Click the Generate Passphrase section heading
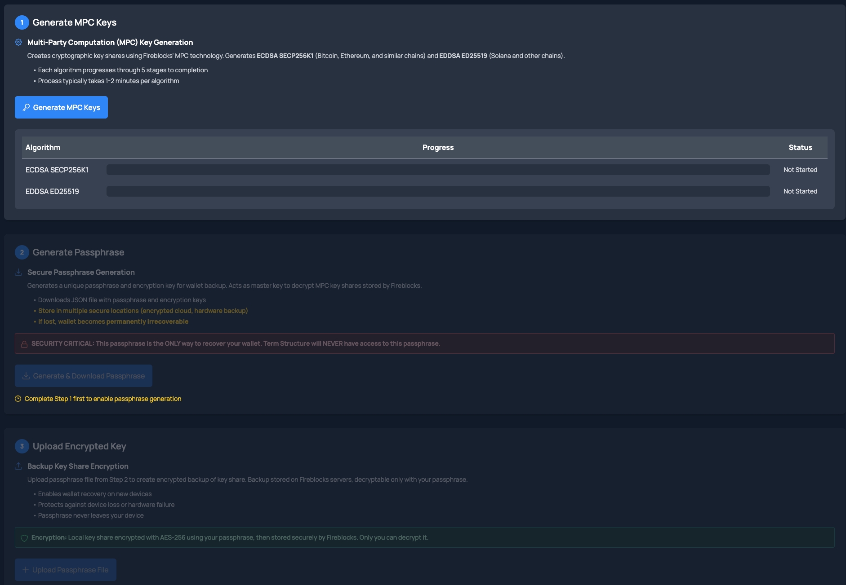 coord(78,252)
